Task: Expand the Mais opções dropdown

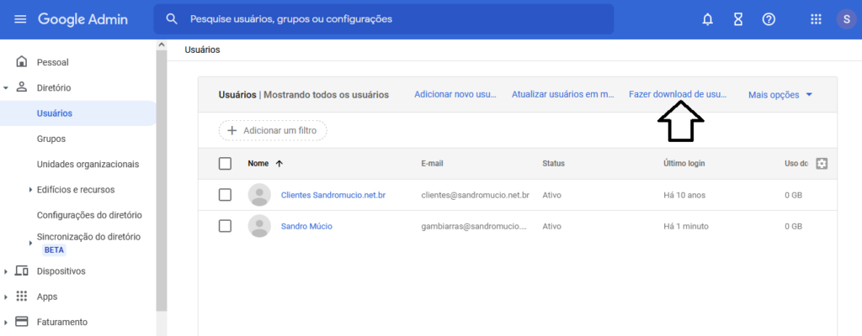Action: 780,95
